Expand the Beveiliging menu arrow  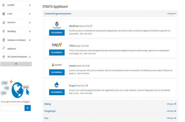point(30,31)
